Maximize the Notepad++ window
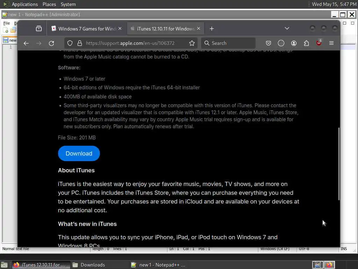This screenshot has width=358, height=269. click(x=343, y=15)
